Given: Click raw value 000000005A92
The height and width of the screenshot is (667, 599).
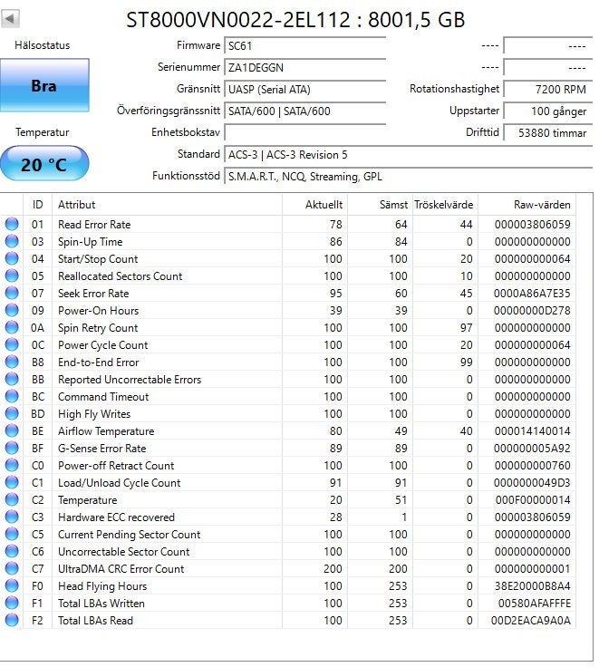Looking at the screenshot, I should click(532, 449).
